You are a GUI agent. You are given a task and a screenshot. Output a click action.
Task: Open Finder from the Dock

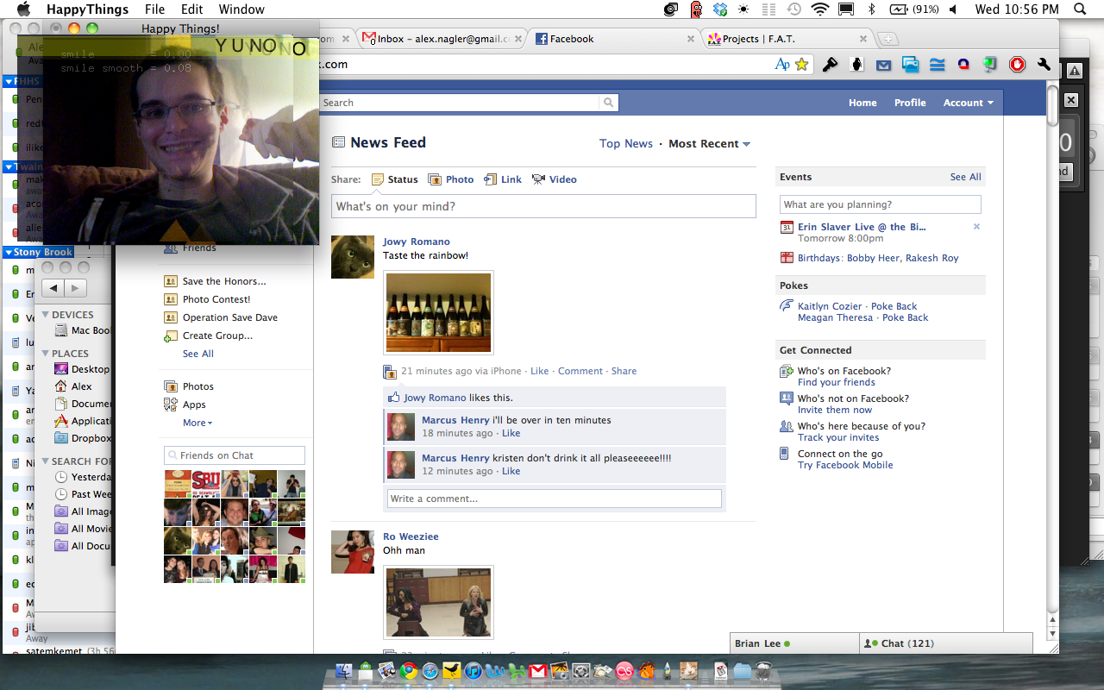click(344, 671)
